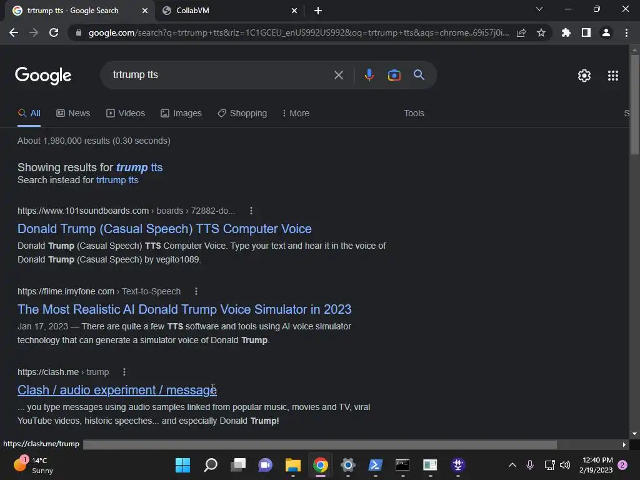Open options for the clash.me result
The image size is (640, 480).
click(124, 372)
